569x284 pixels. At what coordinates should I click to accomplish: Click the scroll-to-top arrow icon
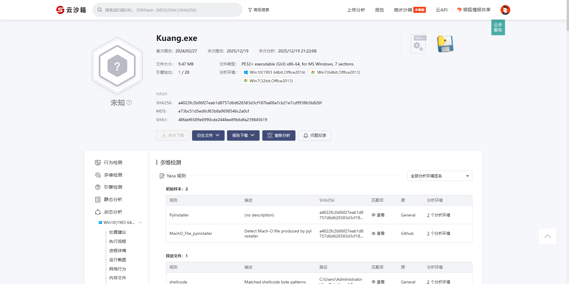pyautogui.click(x=548, y=236)
